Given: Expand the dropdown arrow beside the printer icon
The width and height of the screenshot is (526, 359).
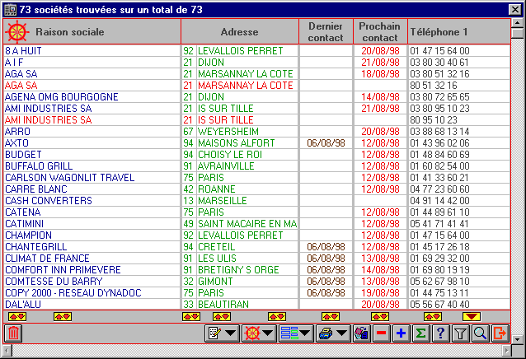Looking at the screenshot, I should tap(341, 333).
